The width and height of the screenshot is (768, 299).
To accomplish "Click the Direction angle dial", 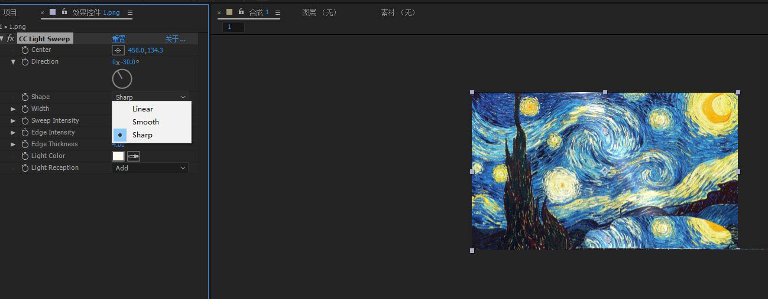I will 122,78.
